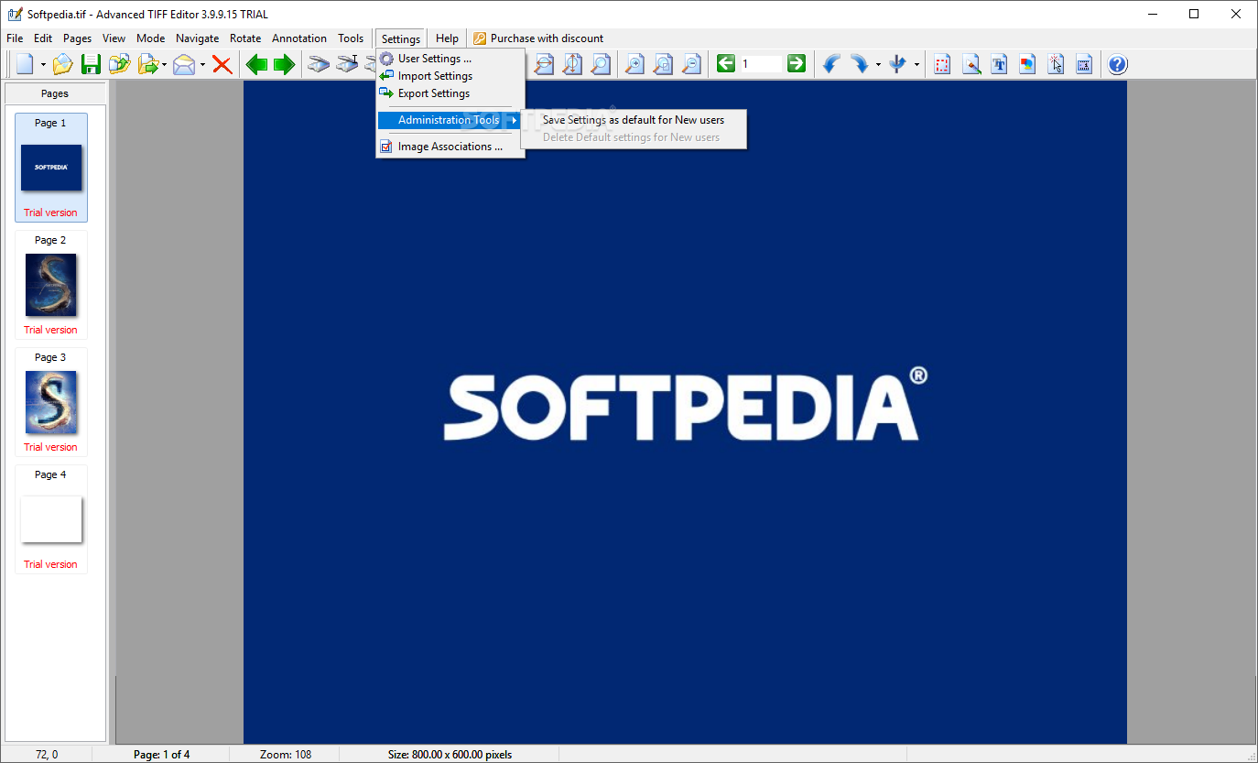Select the Text annotation tool icon
Screen dimensions: 1258x763
(999, 64)
